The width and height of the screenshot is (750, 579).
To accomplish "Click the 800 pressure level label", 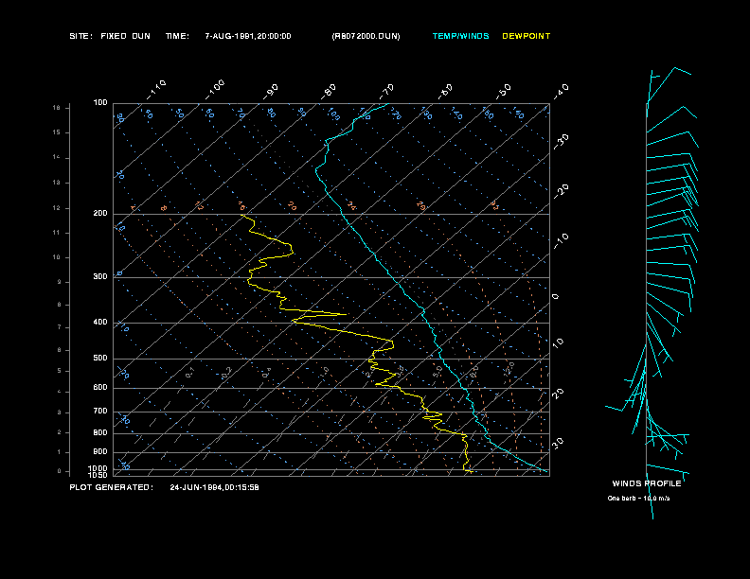I will [100, 432].
